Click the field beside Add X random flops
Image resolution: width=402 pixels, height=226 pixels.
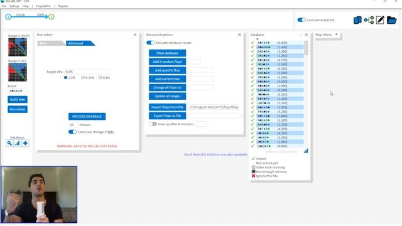pos(195,62)
